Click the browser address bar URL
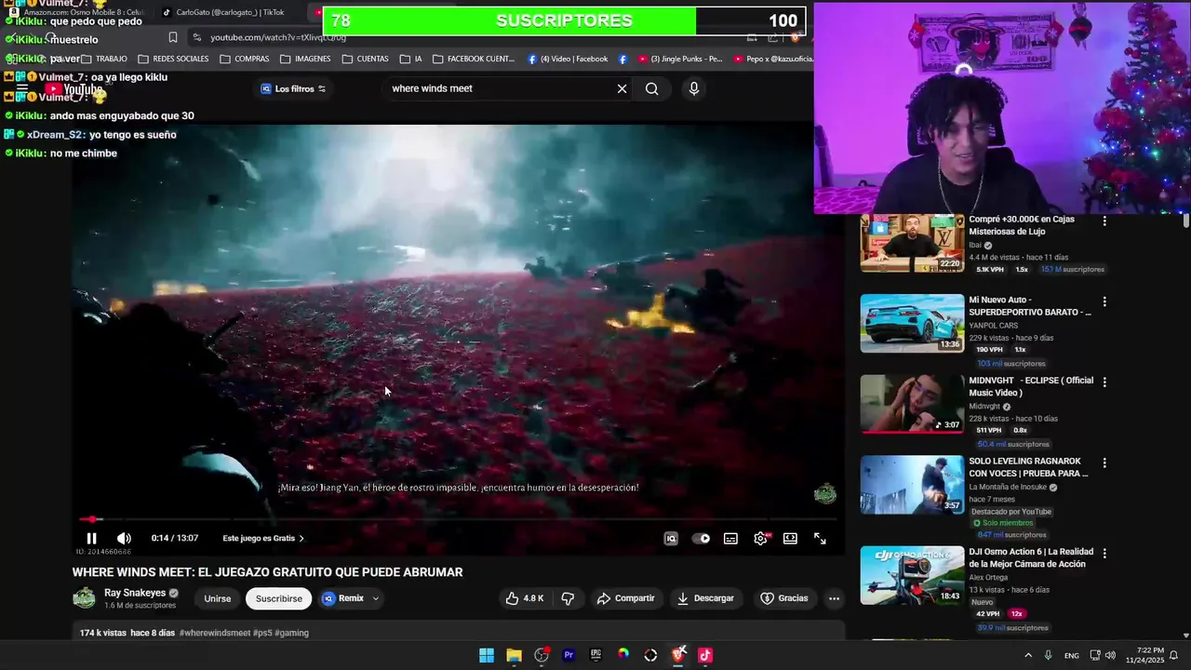 tap(278, 37)
